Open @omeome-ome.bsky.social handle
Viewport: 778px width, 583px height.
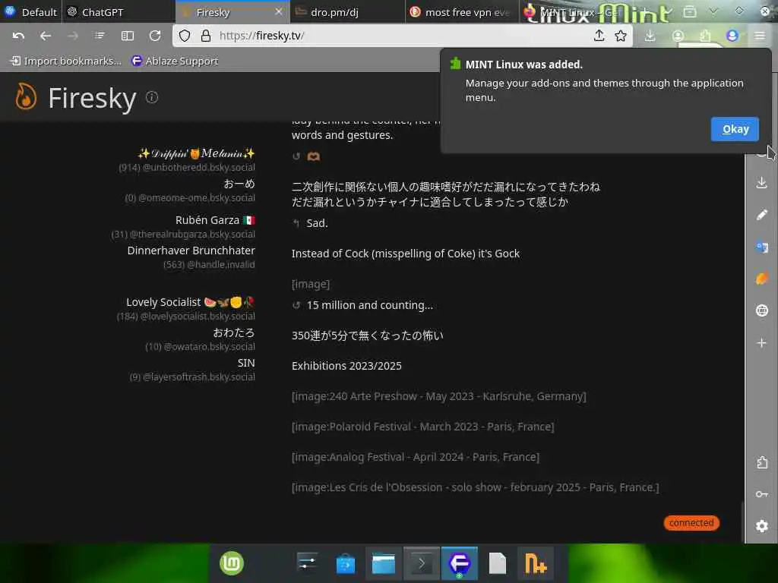click(x=197, y=198)
